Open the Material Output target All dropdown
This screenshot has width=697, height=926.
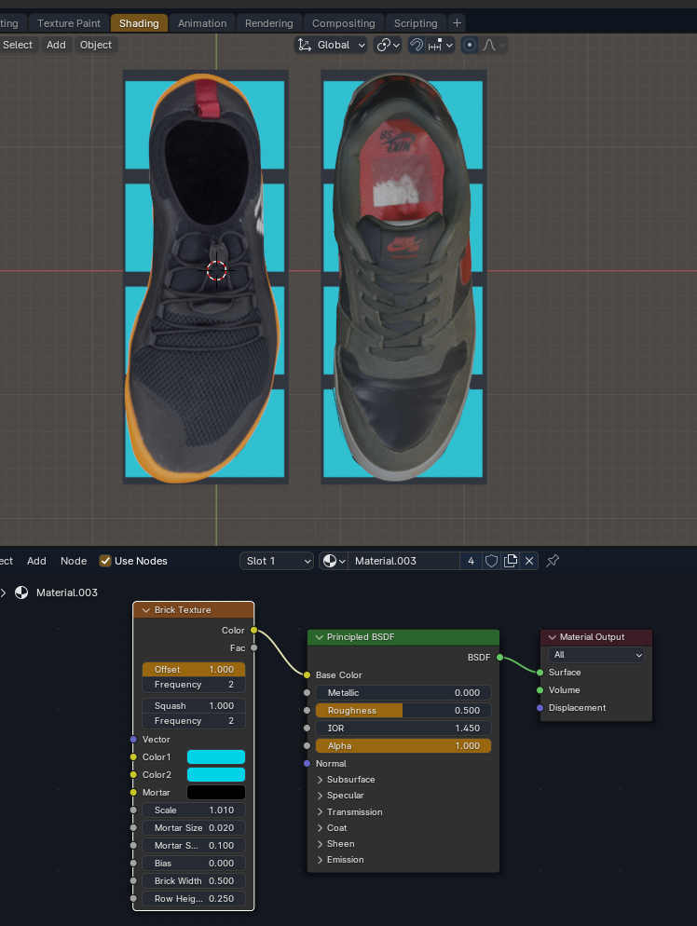coord(596,655)
